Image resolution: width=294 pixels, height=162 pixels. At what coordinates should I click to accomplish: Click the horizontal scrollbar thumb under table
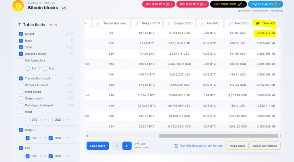[x=219, y=136]
